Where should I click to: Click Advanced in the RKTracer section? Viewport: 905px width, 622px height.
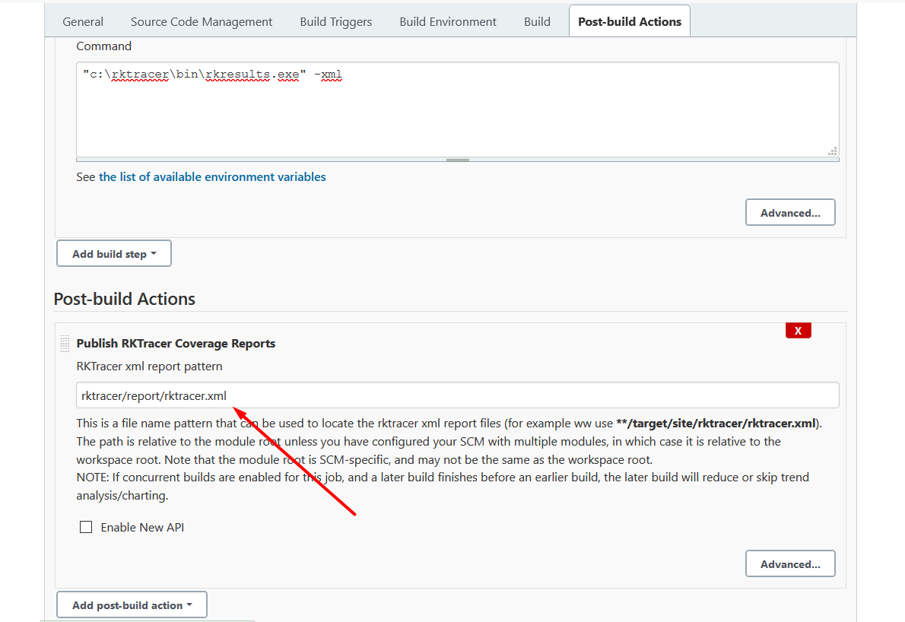[790, 563]
